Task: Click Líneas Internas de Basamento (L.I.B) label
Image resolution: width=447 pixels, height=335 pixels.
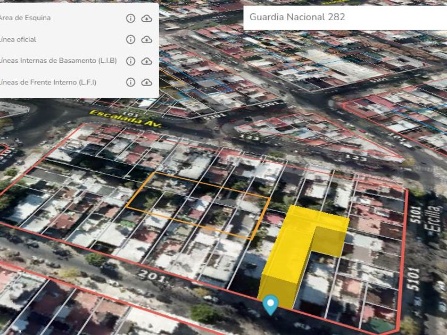Action: pos(58,61)
